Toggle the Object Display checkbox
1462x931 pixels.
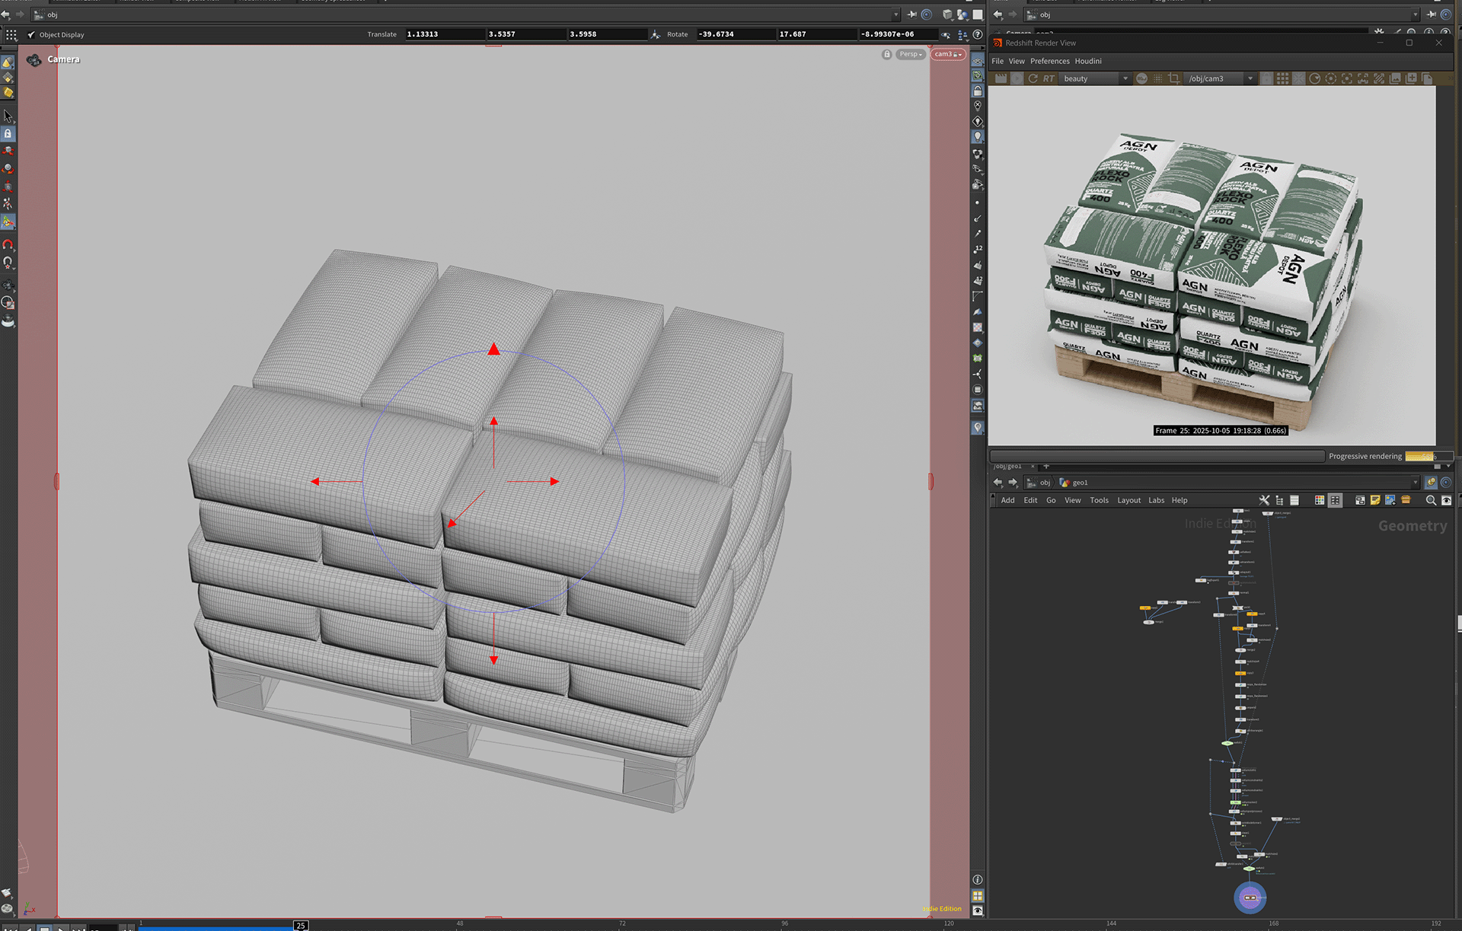31,34
